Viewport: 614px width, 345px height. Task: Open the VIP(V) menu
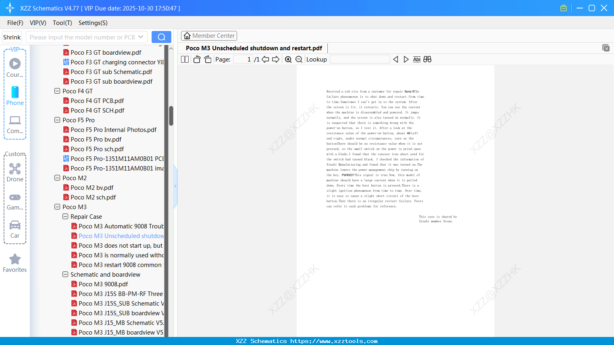click(38, 23)
